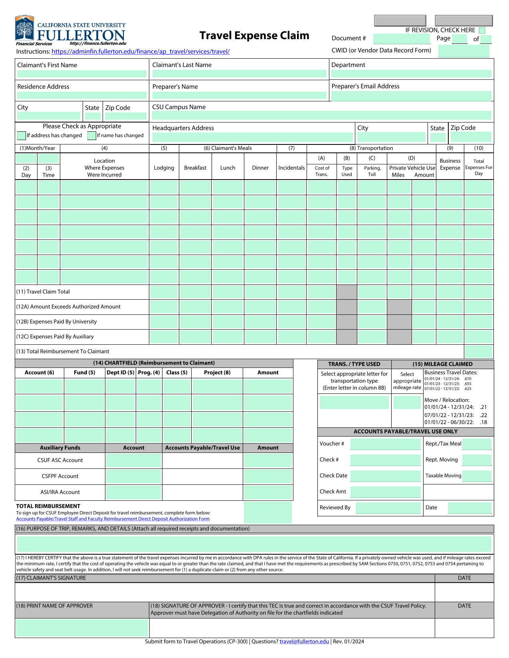509x658 pixels.
Task: Open the mileage rate selection field
Action: 407,402
